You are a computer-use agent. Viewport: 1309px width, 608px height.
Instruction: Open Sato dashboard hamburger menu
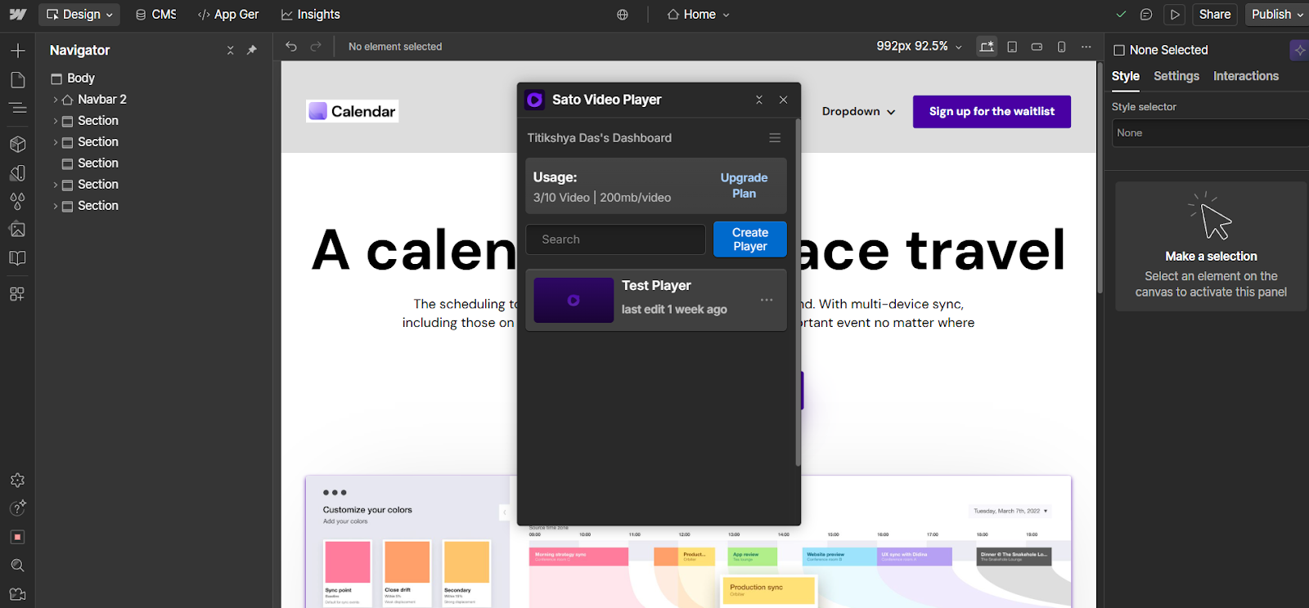coord(775,138)
